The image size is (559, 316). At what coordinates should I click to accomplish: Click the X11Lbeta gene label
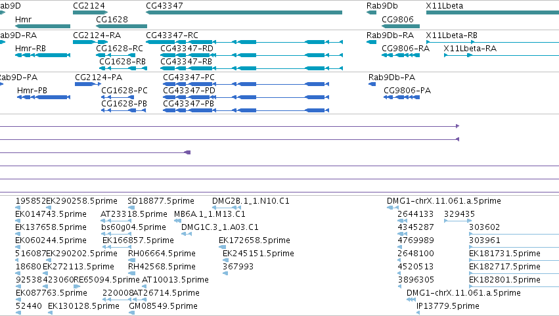(445, 6)
